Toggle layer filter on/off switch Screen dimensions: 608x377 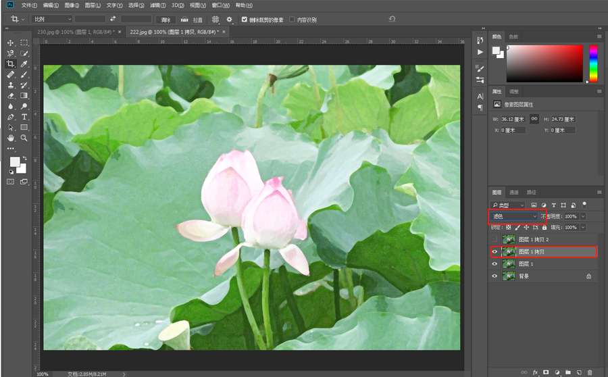pyautogui.click(x=584, y=205)
